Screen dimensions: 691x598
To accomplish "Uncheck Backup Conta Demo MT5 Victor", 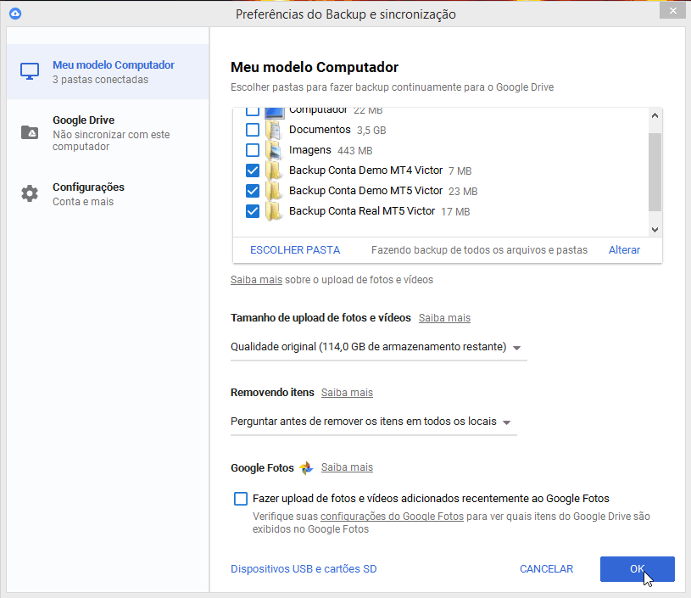I will pyautogui.click(x=253, y=191).
